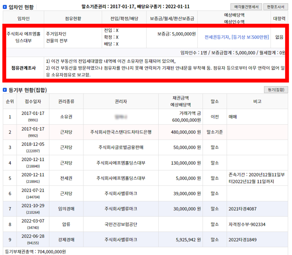Click the 없음 value under 대항력
The height and width of the screenshot is (255, 292).
coord(279,37)
